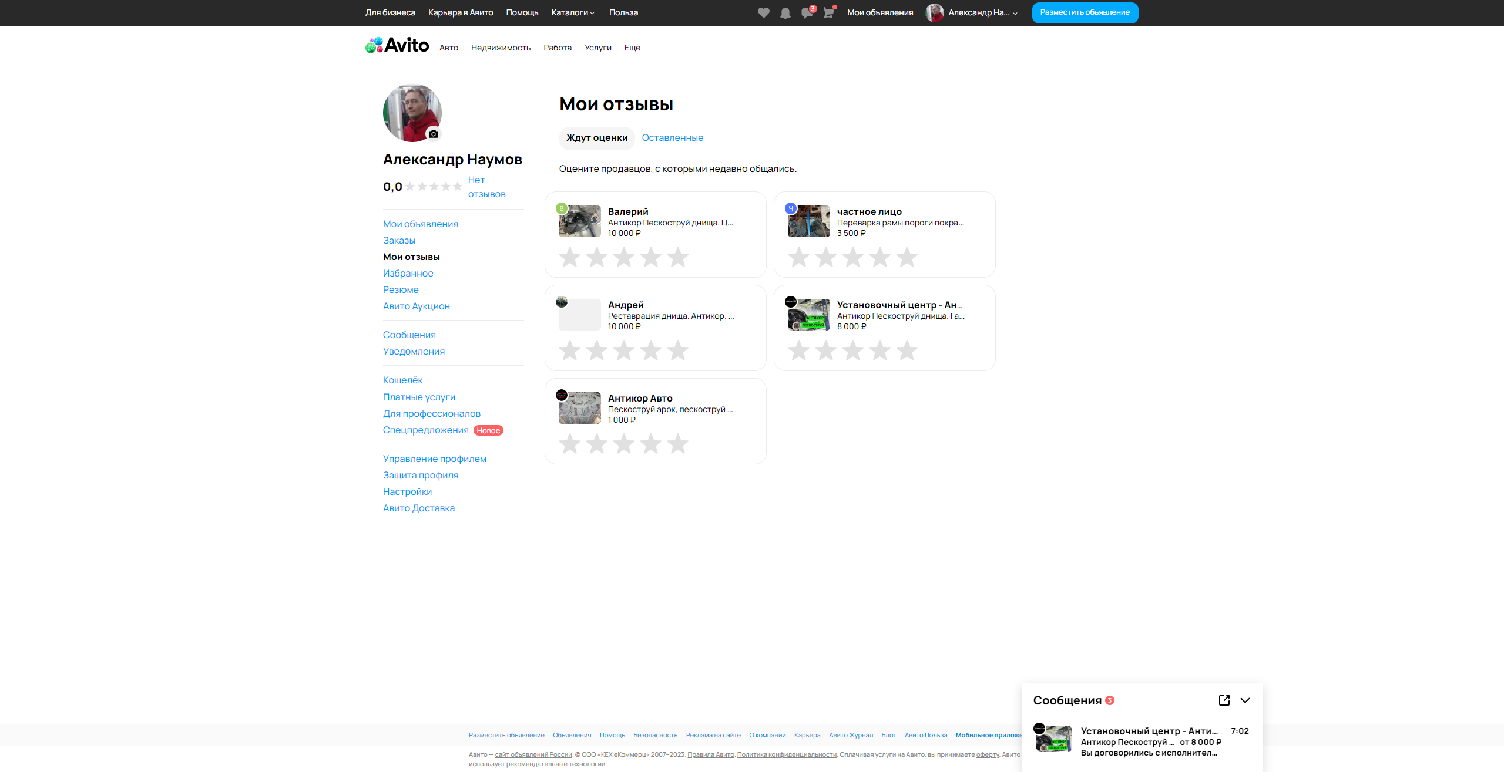Viewport: 1504px width, 772px height.
Task: Click the Avito logo
Action: [398, 45]
